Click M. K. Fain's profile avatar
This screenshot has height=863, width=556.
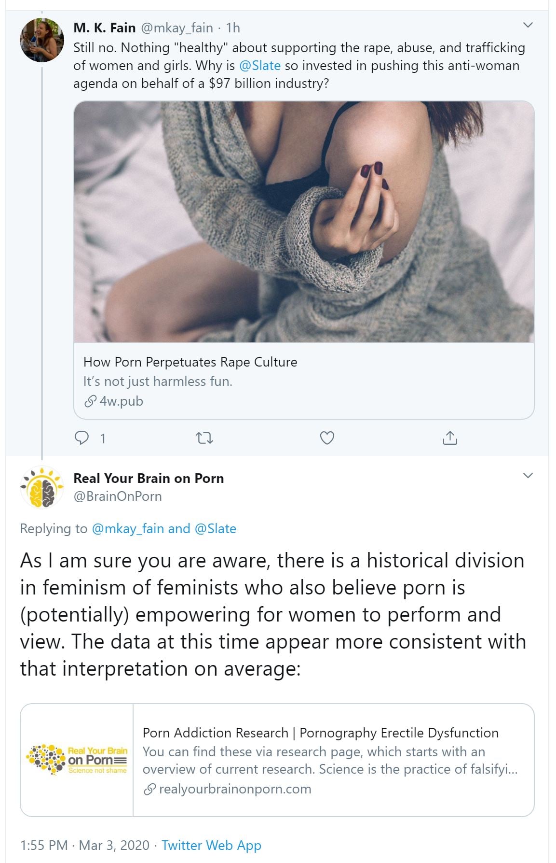42,41
